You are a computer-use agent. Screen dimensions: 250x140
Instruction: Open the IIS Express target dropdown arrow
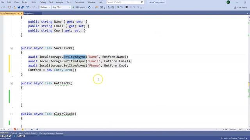[x=86, y=7]
